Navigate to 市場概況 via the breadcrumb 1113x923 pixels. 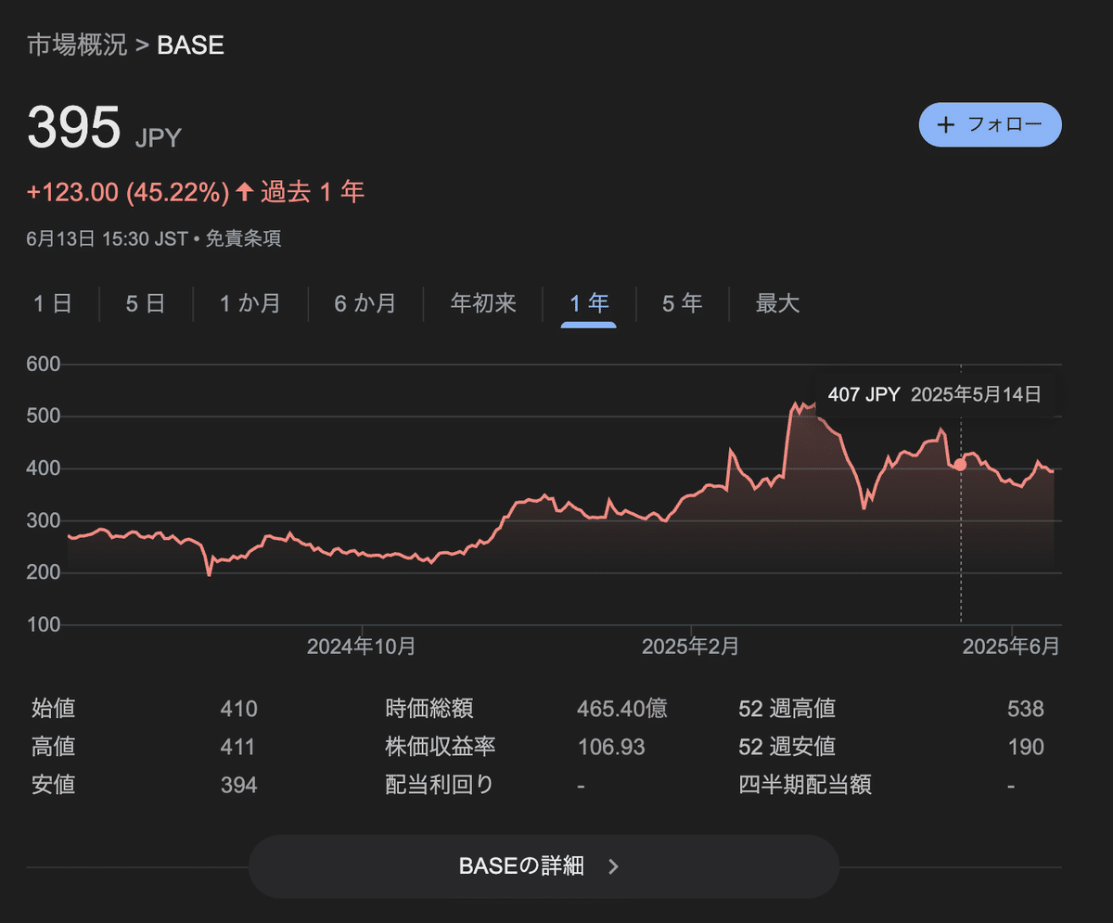74,44
